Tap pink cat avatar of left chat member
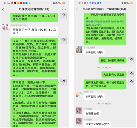The width and height of the screenshot is (137, 128). coord(5,27)
